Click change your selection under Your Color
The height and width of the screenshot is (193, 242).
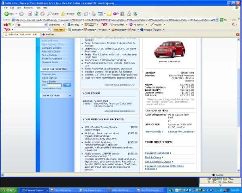tap(120, 111)
